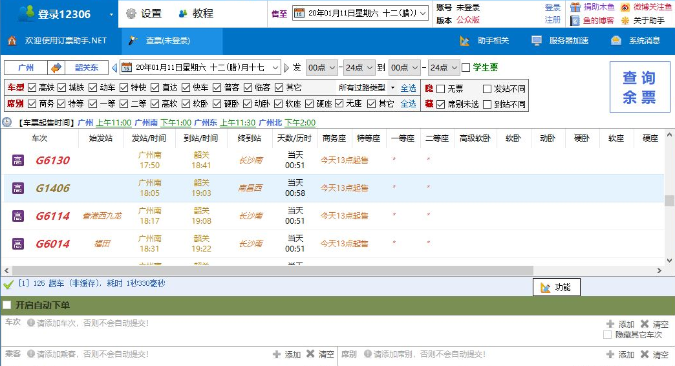The image size is (675, 366).
Task: Click the 注册 link
Action: pos(553,20)
